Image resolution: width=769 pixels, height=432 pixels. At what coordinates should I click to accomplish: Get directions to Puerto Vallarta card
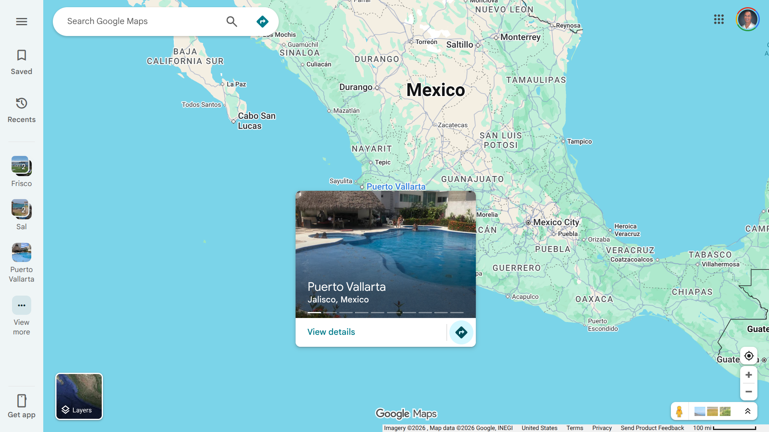461,332
